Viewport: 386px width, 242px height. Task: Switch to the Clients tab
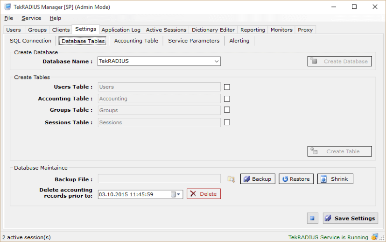pyautogui.click(x=61, y=30)
